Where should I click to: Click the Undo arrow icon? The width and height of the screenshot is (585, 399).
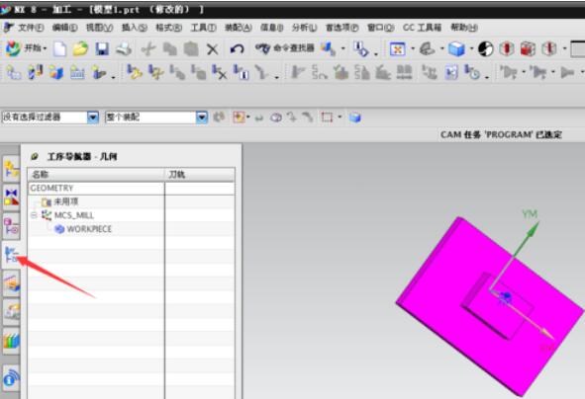pos(237,48)
